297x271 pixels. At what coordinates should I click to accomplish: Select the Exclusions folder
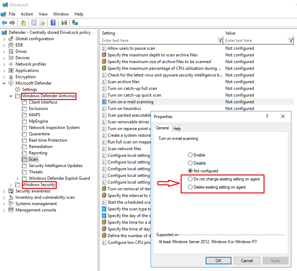38,109
